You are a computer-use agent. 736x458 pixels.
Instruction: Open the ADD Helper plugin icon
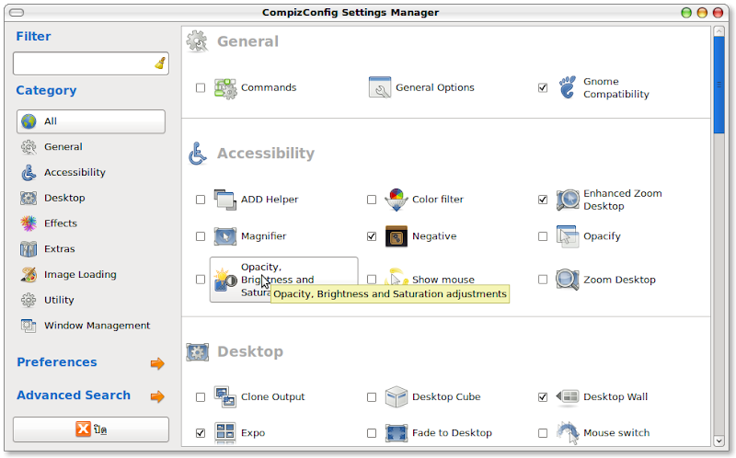click(x=225, y=200)
